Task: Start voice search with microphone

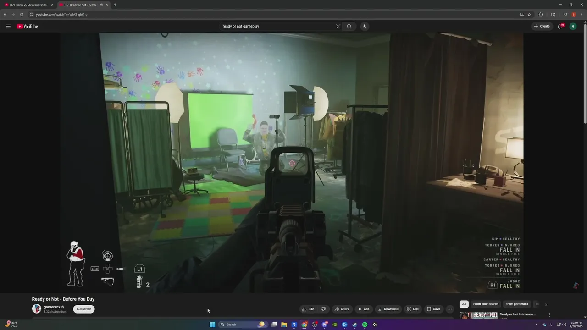Action: (365, 26)
